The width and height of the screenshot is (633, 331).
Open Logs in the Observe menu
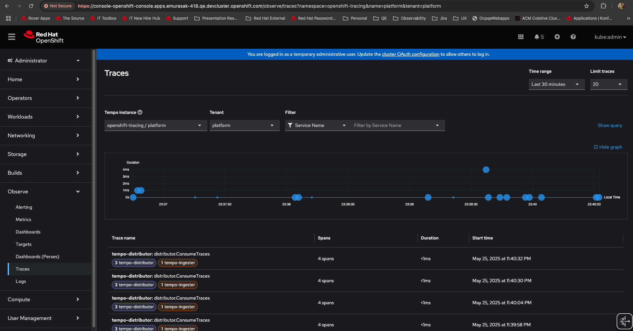click(21, 281)
